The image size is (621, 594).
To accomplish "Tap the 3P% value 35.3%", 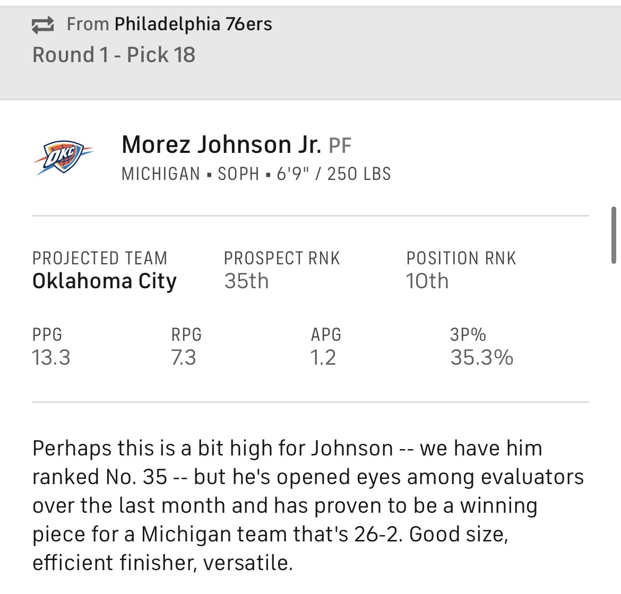I will point(481,358).
